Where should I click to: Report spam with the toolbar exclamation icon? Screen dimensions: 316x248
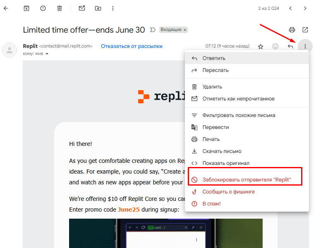43,8
